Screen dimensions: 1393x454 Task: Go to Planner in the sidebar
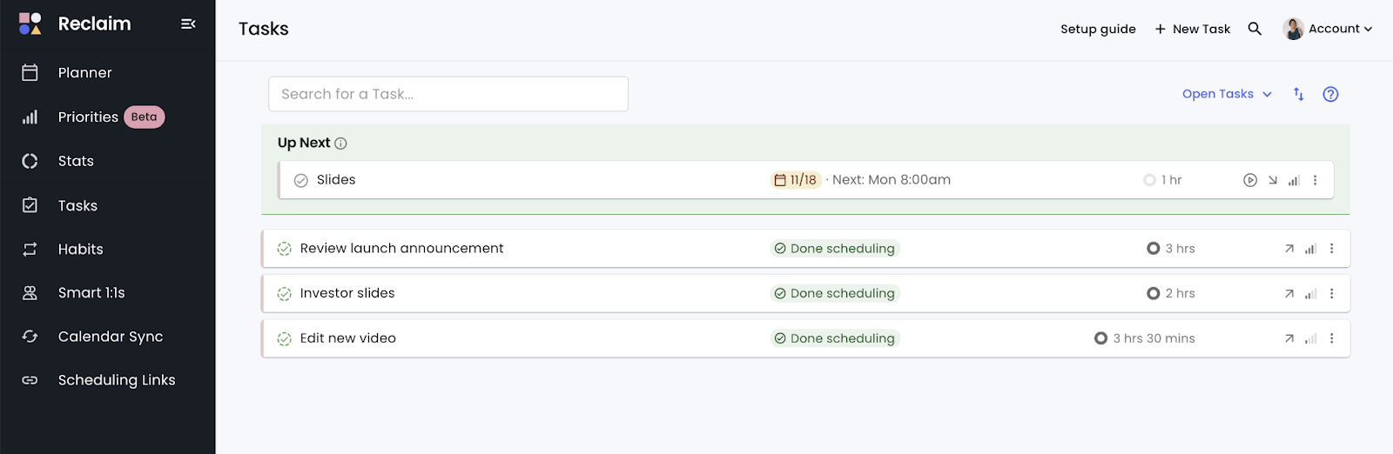pos(84,73)
